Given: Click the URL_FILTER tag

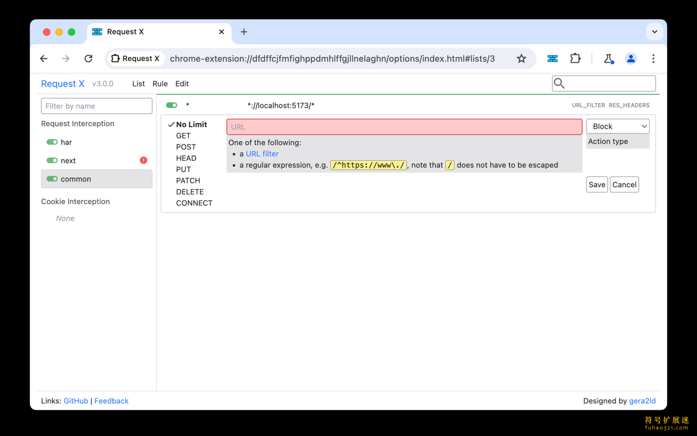Looking at the screenshot, I should tap(588, 105).
